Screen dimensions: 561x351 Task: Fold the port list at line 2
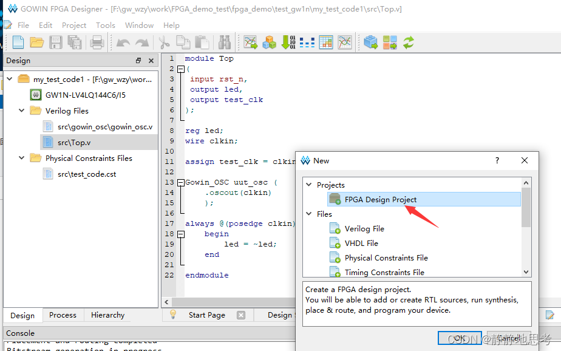(181, 69)
